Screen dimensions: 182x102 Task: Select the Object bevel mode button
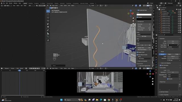169,54
